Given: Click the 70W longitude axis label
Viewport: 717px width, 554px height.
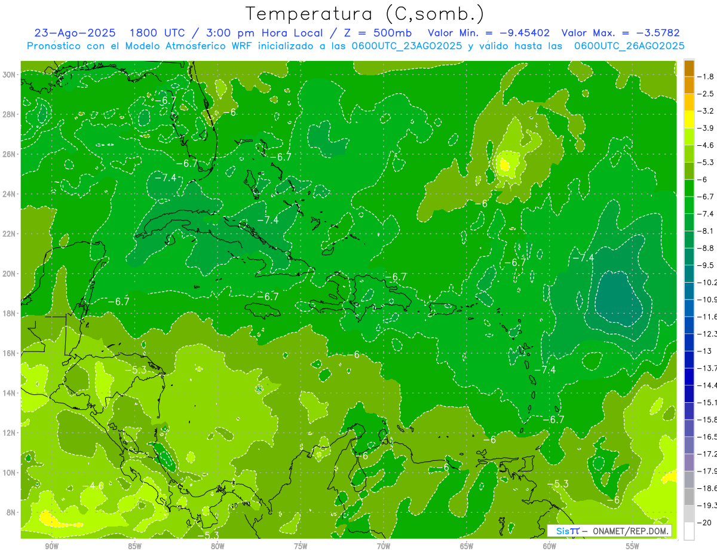Looking at the screenshot, I should point(384,546).
